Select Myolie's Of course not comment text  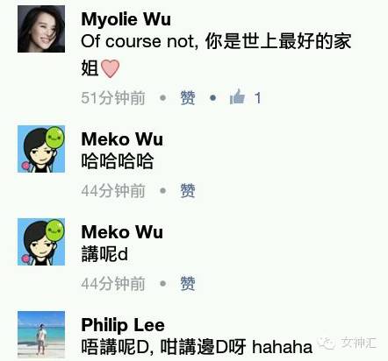click(216, 55)
